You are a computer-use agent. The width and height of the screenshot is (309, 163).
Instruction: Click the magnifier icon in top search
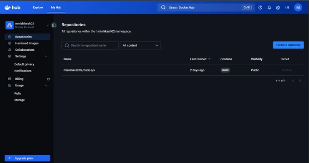point(164,7)
